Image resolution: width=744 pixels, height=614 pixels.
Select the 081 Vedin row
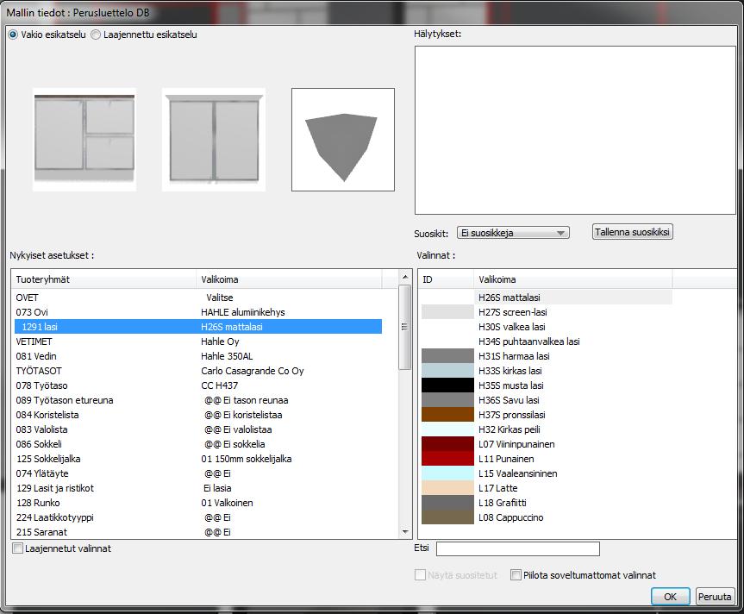pos(198,356)
